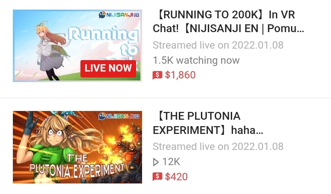
Task: Click the Plutonia video's Streamed live date
Action: tap(218, 146)
